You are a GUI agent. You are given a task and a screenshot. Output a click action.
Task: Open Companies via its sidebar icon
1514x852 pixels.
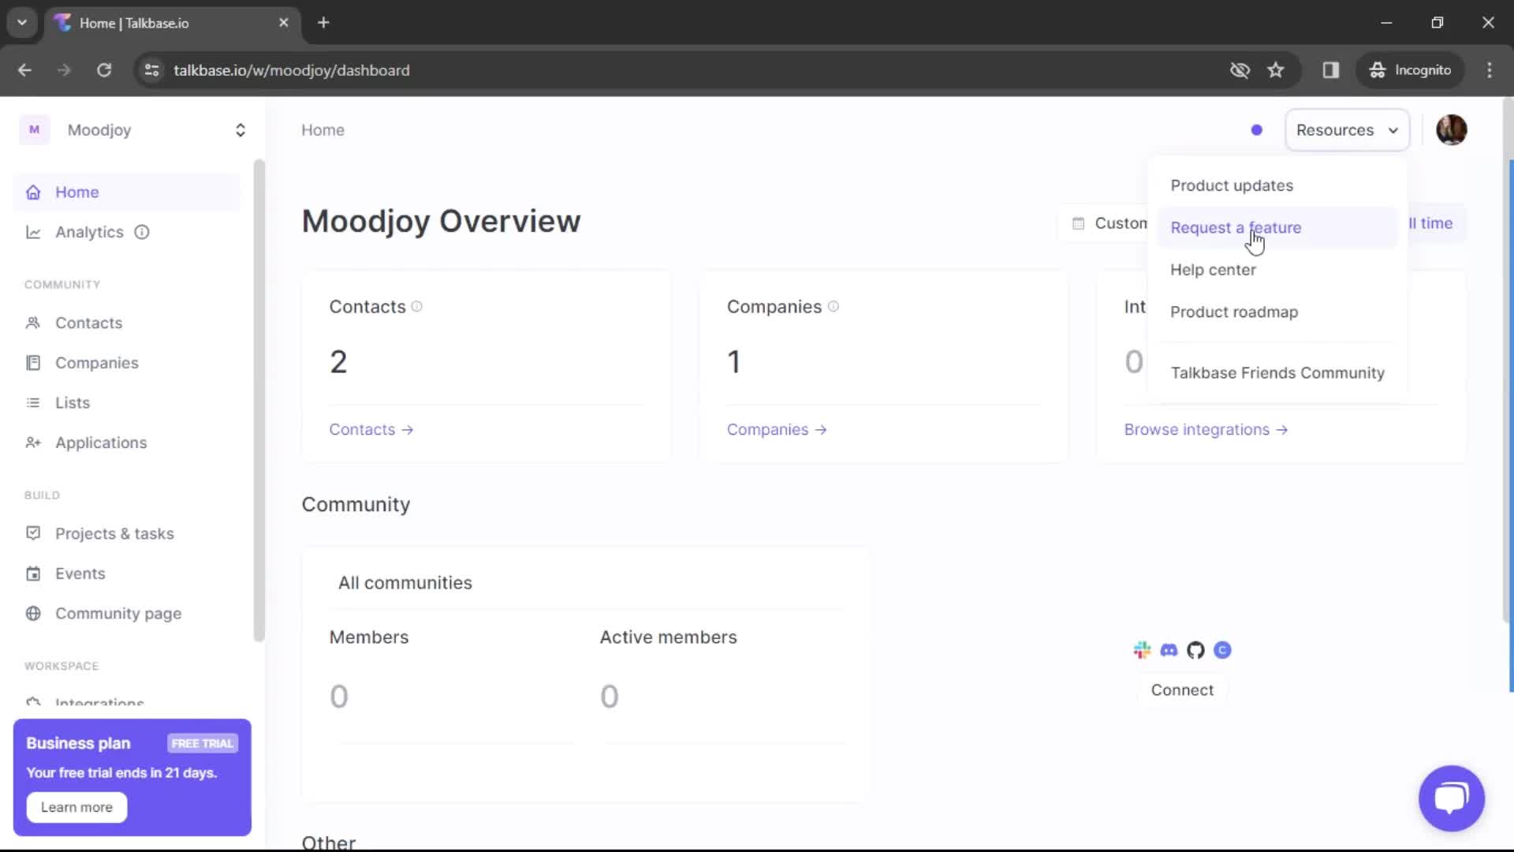pos(33,363)
